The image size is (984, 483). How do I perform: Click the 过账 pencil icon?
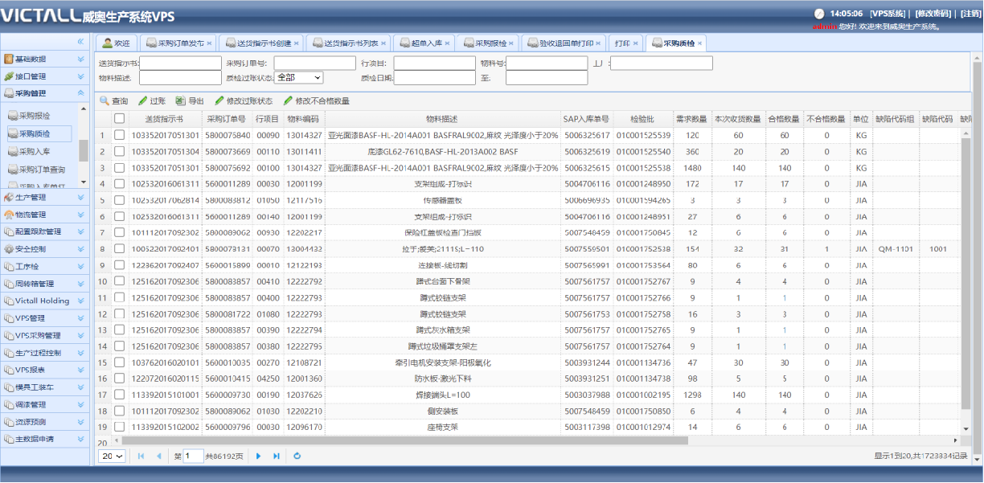143,101
